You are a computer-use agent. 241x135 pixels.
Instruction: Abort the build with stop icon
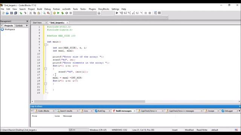click(x=71, y=13)
